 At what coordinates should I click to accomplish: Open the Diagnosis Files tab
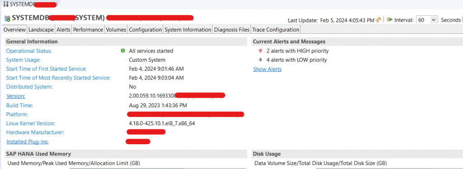pos(232,30)
